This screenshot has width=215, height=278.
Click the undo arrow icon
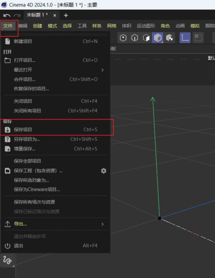(x=7, y=15)
